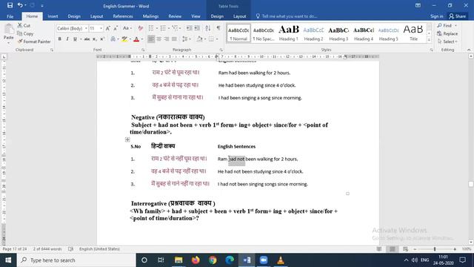Open VLC from taskbar
The height and width of the screenshot is (267, 474).
(281, 260)
